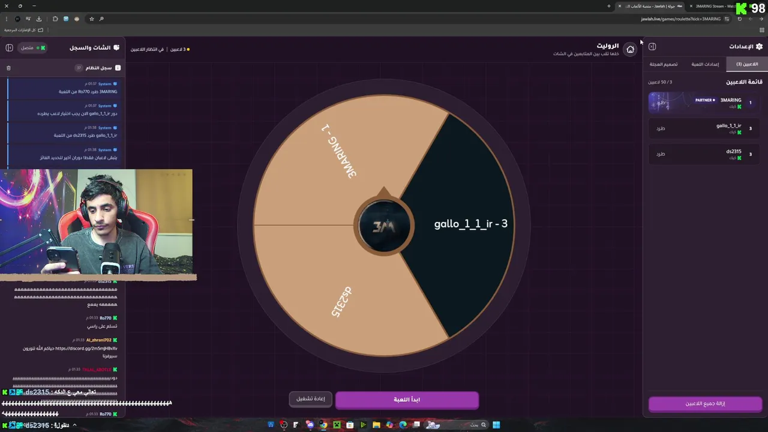Open the Windows Start menu

(x=496, y=425)
